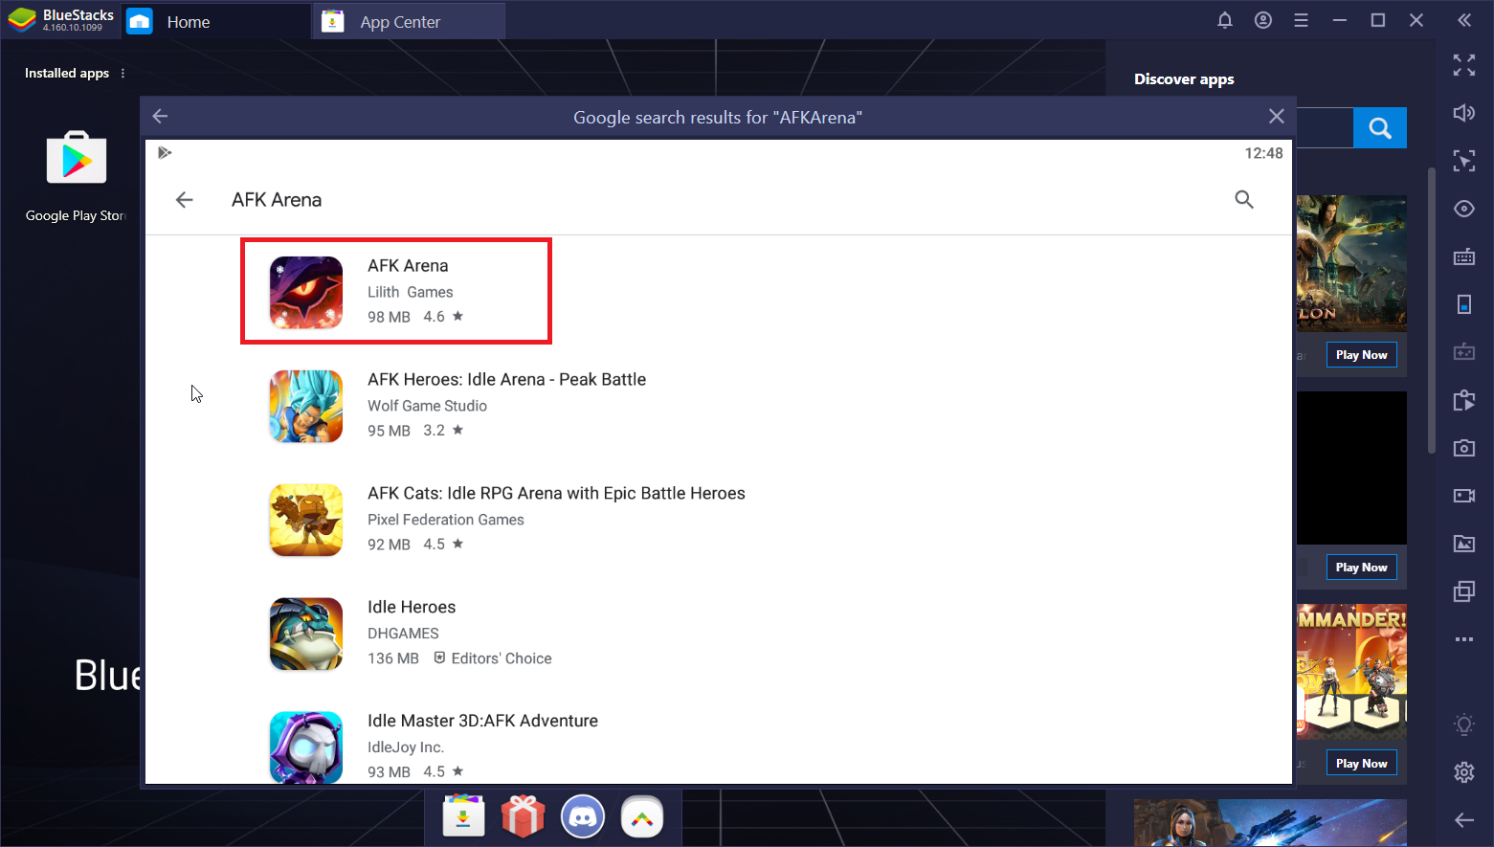
Task: Click the Play Store back arrow
Action: (x=185, y=200)
